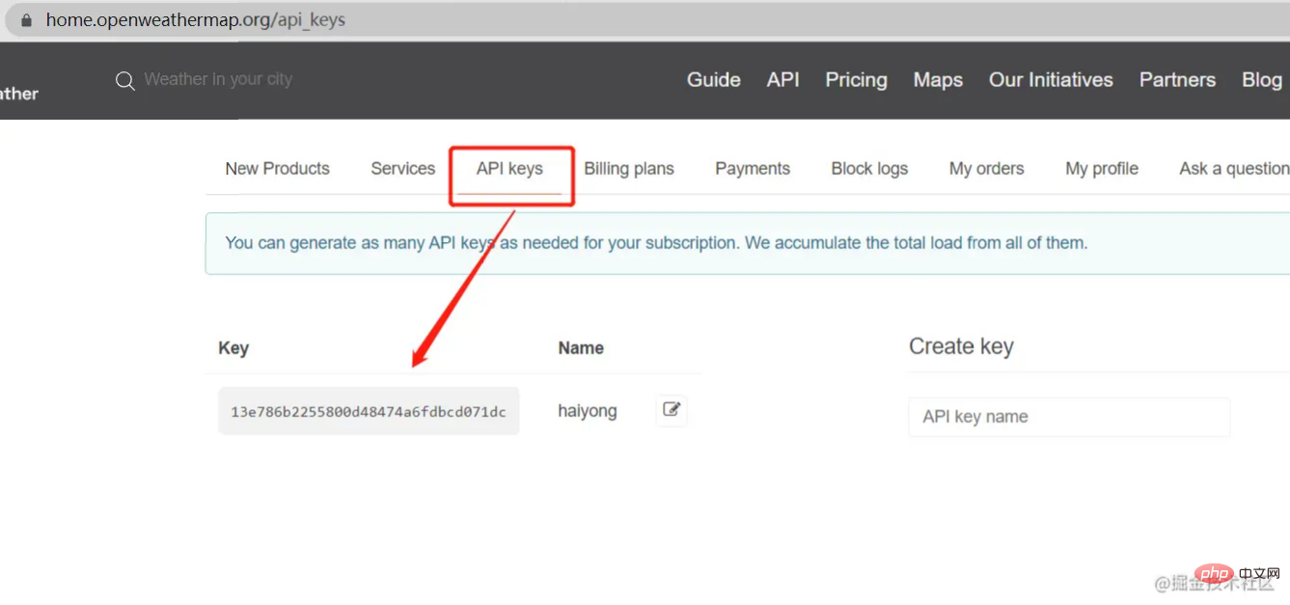Click the padlock icon in address bar
The height and width of the screenshot is (605, 1290).
[26, 19]
